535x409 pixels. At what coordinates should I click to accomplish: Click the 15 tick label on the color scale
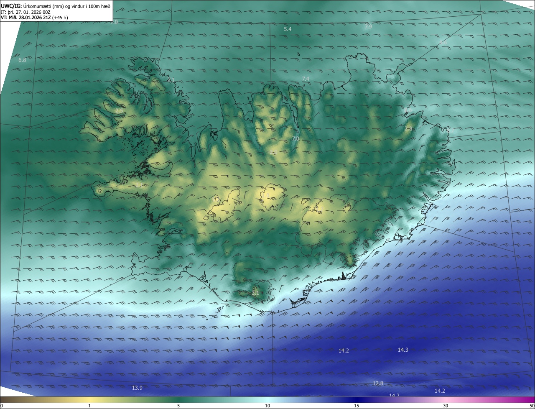(357, 406)
